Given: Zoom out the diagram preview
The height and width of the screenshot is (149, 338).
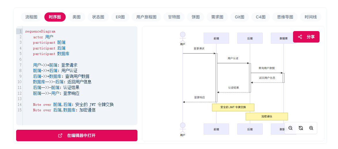Looking at the screenshot, I should click(290, 128).
